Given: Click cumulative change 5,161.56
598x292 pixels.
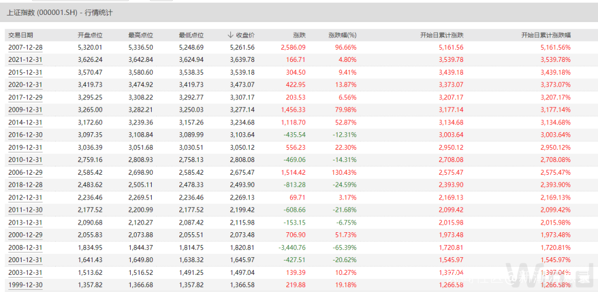Looking at the screenshot, I should click(451, 48).
